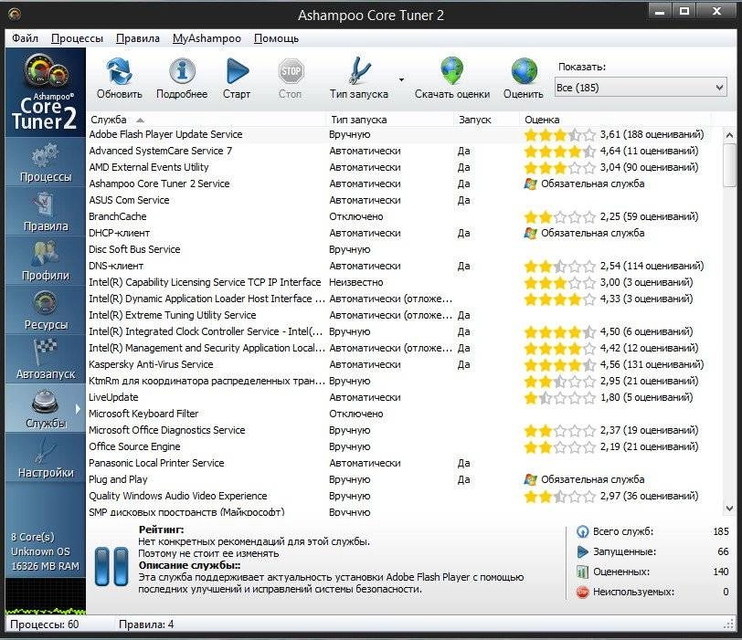The image size is (742, 640).
Task: Click the star rating of Kaspersky Anti-Virus Service
Action: click(x=560, y=364)
